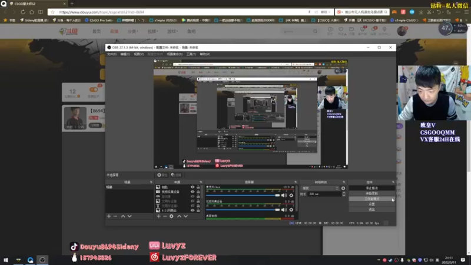The image size is (471, 265).
Task: Toggle visibility eye of the bottom source row
Action: [x=193, y=210]
